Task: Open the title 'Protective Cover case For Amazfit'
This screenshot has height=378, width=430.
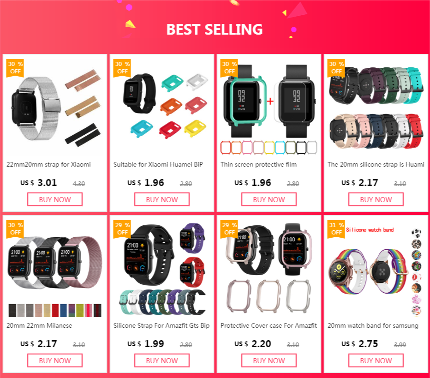Action: (269, 325)
